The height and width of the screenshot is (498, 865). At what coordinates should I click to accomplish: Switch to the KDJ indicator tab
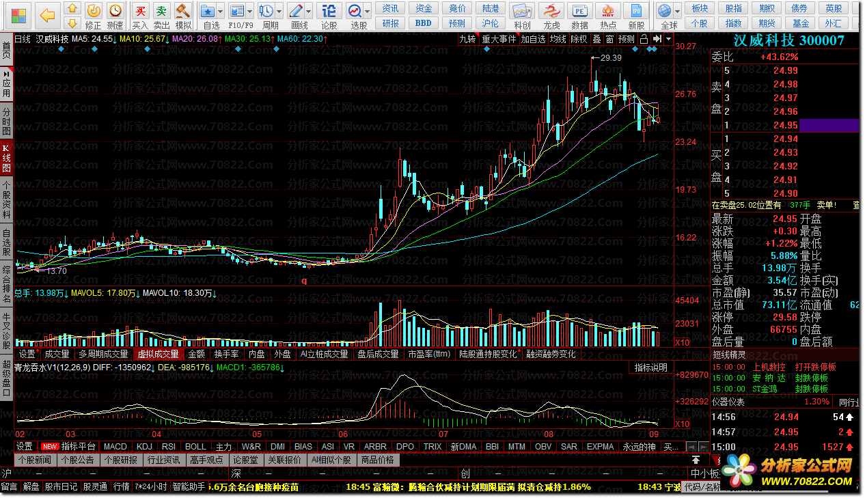tap(144, 446)
